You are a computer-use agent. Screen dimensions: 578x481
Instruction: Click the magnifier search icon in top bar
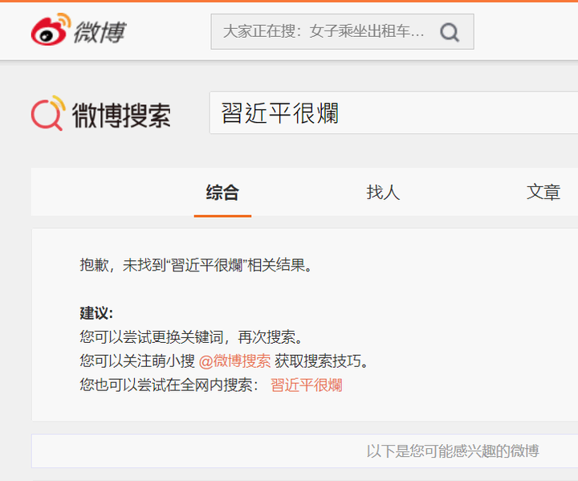tap(450, 32)
